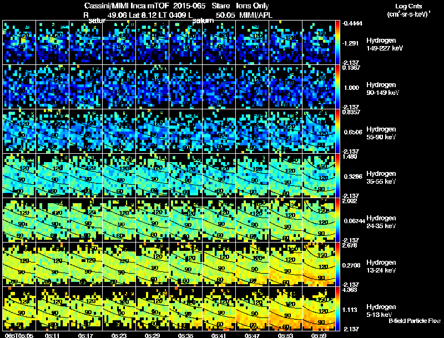
Task: Click the 'MIMI/APL' credit text
Action: (256, 16)
